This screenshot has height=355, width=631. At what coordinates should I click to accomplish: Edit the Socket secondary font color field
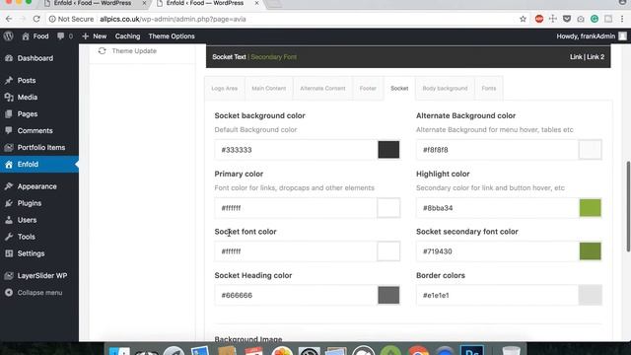[497, 251]
